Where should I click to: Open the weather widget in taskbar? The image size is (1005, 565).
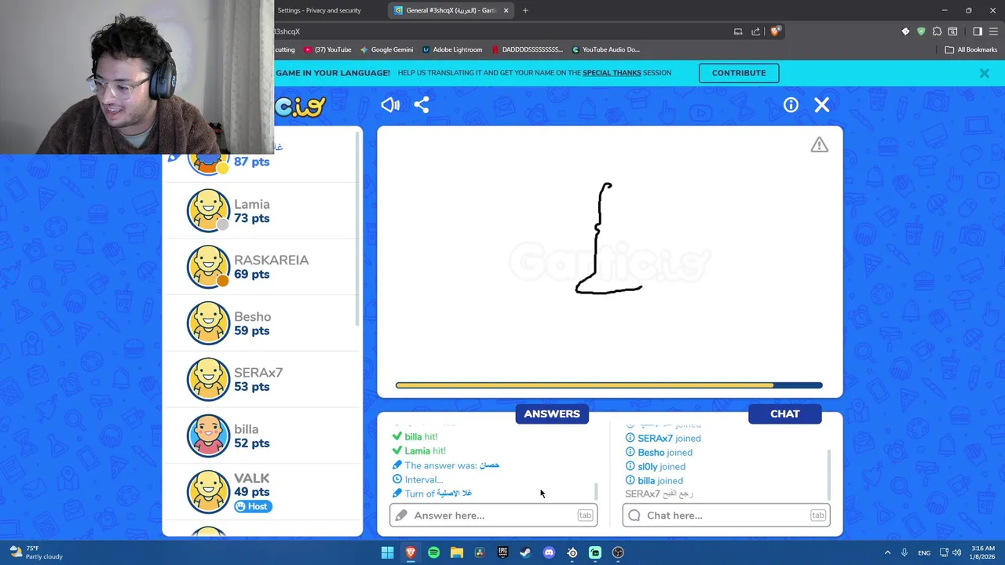click(x=35, y=552)
